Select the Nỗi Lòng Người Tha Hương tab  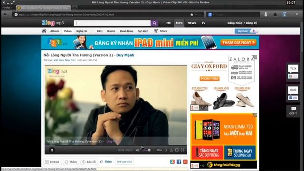pyautogui.click(x=43, y=8)
